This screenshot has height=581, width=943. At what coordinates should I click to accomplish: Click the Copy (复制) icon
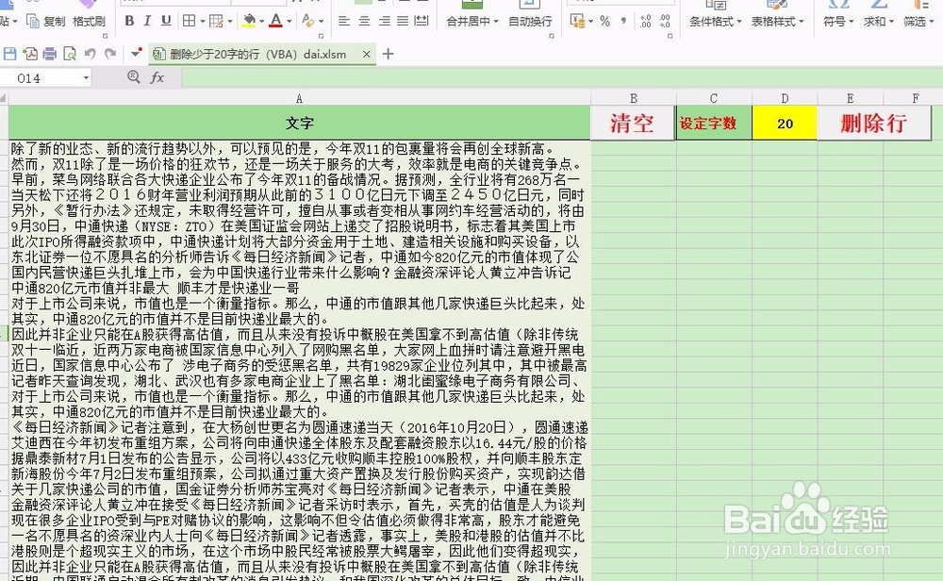coord(33,21)
